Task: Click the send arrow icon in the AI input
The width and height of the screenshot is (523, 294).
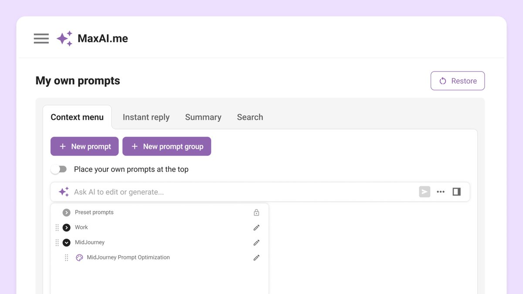Action: (425, 192)
